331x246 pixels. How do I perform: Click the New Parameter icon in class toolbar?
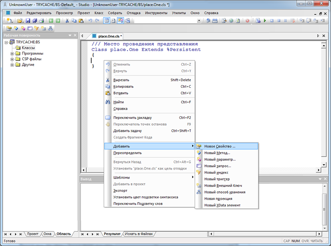[23, 28]
